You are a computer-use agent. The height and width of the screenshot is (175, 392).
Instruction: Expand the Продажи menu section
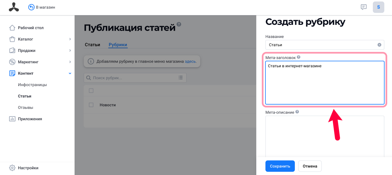(x=70, y=51)
